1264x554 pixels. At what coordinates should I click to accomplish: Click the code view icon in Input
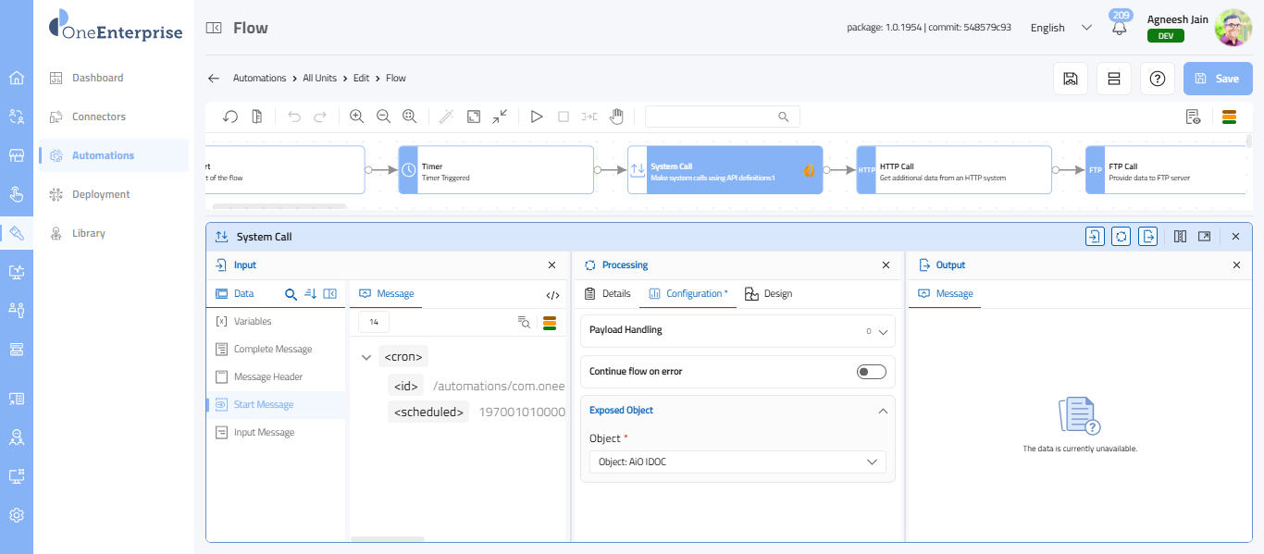pyautogui.click(x=552, y=295)
